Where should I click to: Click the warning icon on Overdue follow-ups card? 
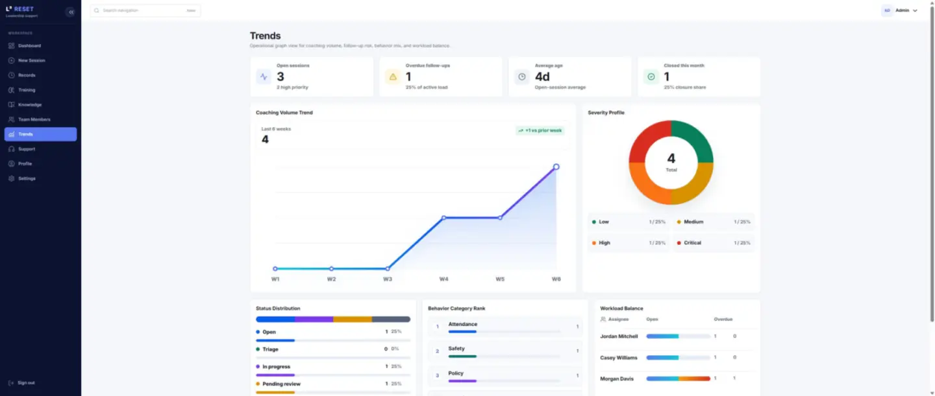pos(392,76)
